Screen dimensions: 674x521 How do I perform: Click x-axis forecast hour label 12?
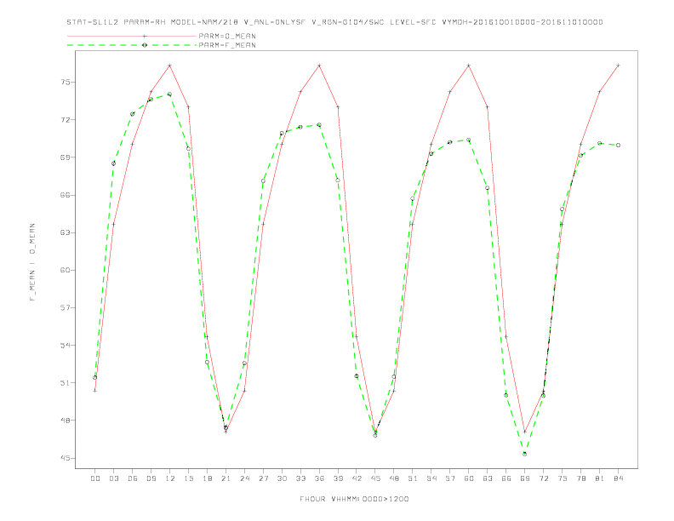[x=170, y=478]
